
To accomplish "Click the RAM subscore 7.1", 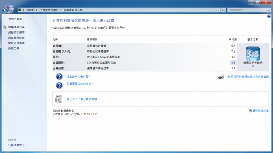I will click(233, 51).
